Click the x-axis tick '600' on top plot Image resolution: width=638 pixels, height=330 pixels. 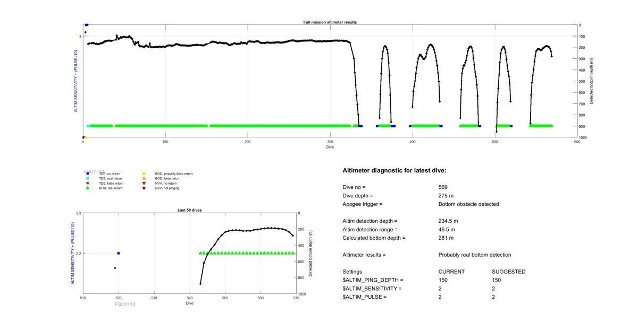pyautogui.click(x=577, y=142)
